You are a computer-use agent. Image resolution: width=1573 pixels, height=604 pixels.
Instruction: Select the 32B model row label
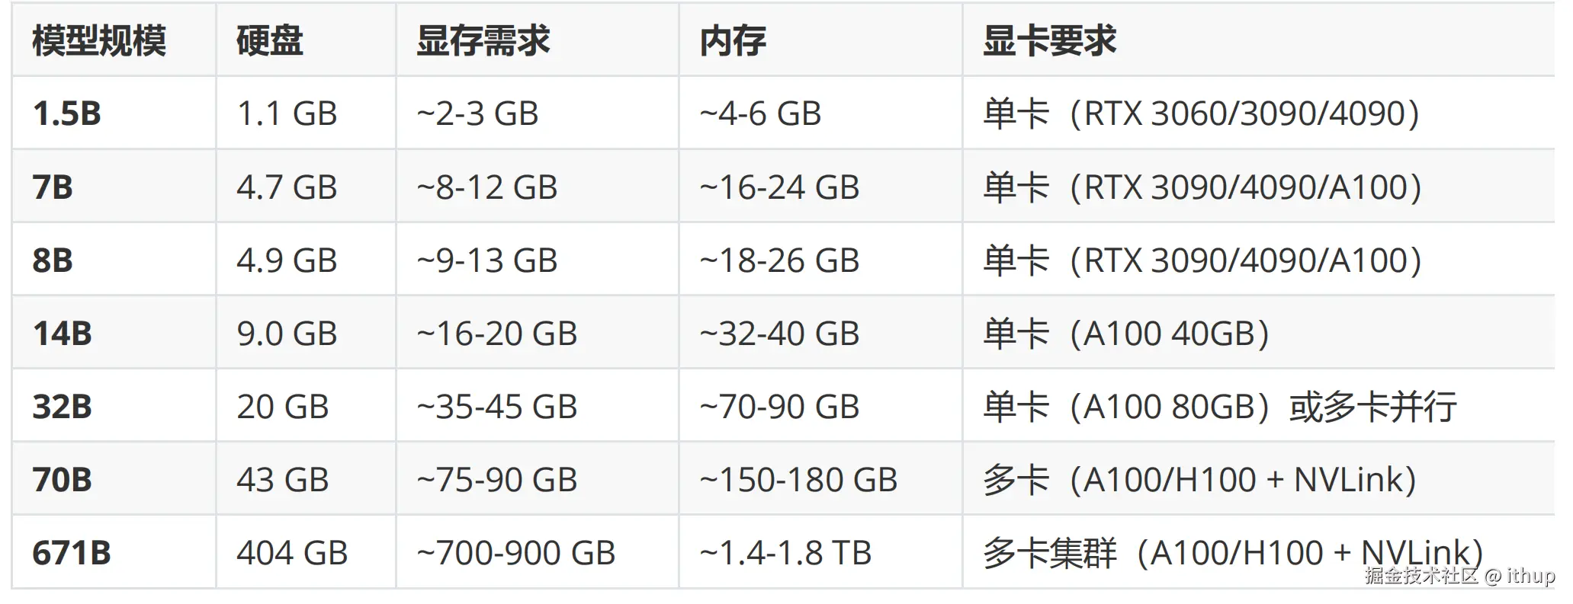tap(63, 406)
